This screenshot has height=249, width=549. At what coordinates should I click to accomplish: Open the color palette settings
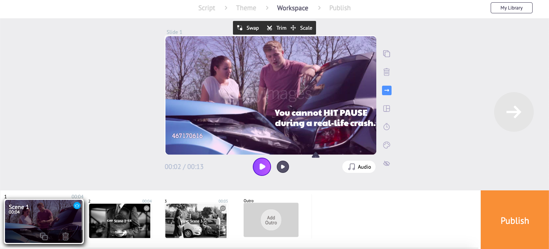(x=387, y=145)
